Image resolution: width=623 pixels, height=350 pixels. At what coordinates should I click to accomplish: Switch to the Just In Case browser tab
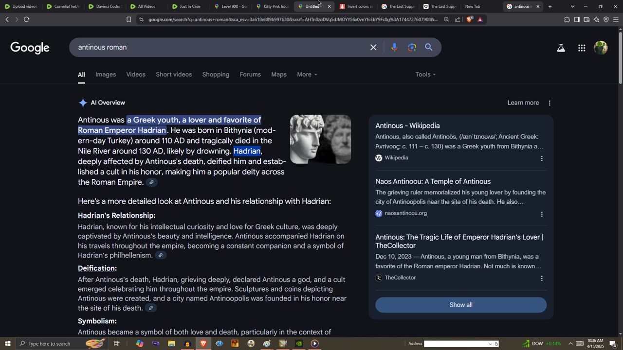click(x=188, y=6)
